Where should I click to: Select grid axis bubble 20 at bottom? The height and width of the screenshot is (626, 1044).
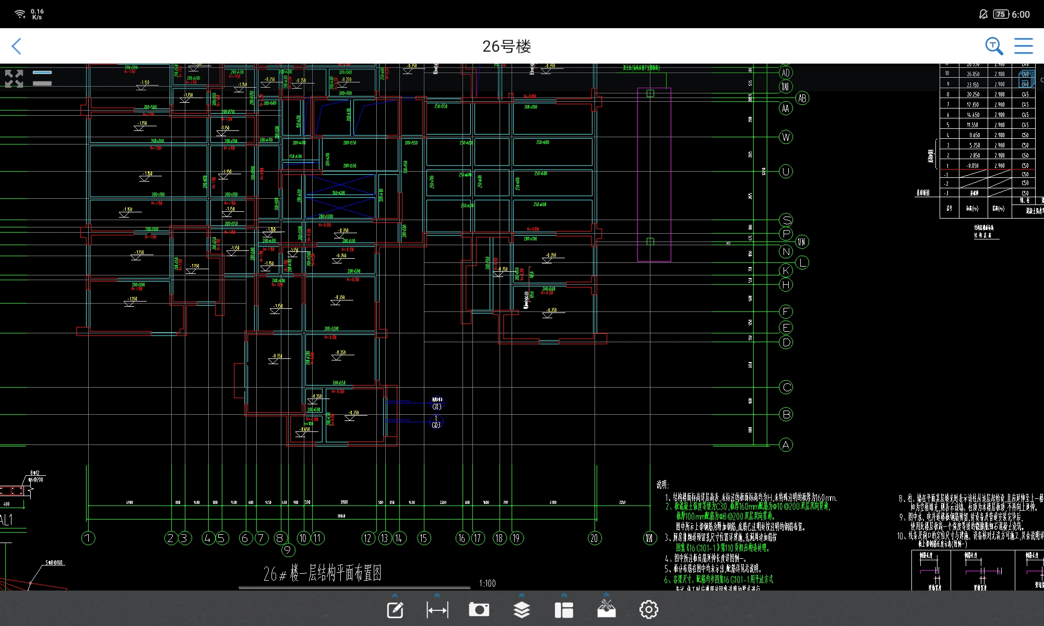594,538
